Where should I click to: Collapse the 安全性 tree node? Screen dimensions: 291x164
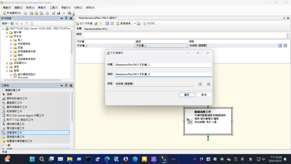pos(7,36)
